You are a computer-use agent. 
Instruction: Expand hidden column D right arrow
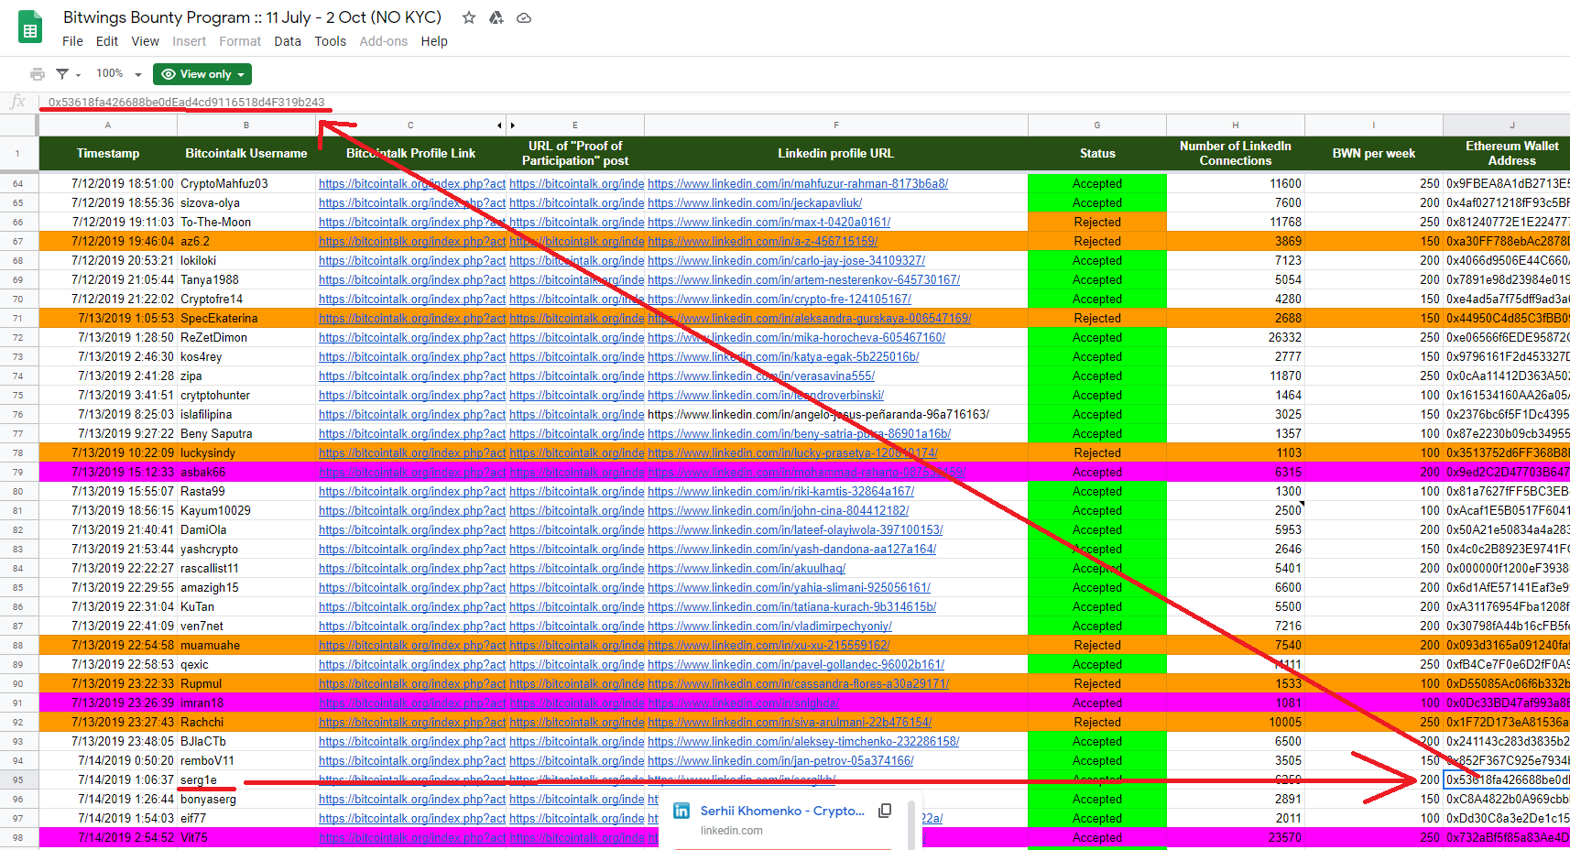pyautogui.click(x=513, y=125)
